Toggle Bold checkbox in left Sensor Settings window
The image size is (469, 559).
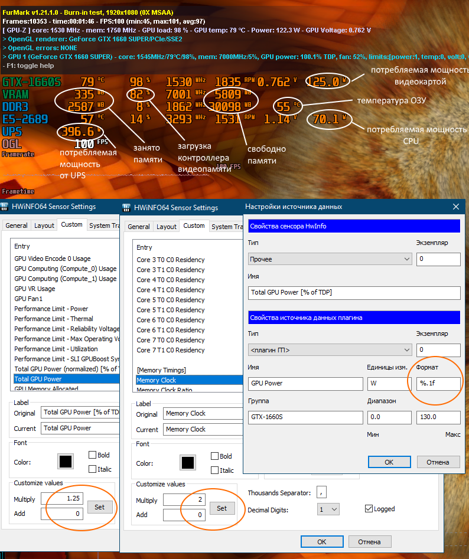92,455
